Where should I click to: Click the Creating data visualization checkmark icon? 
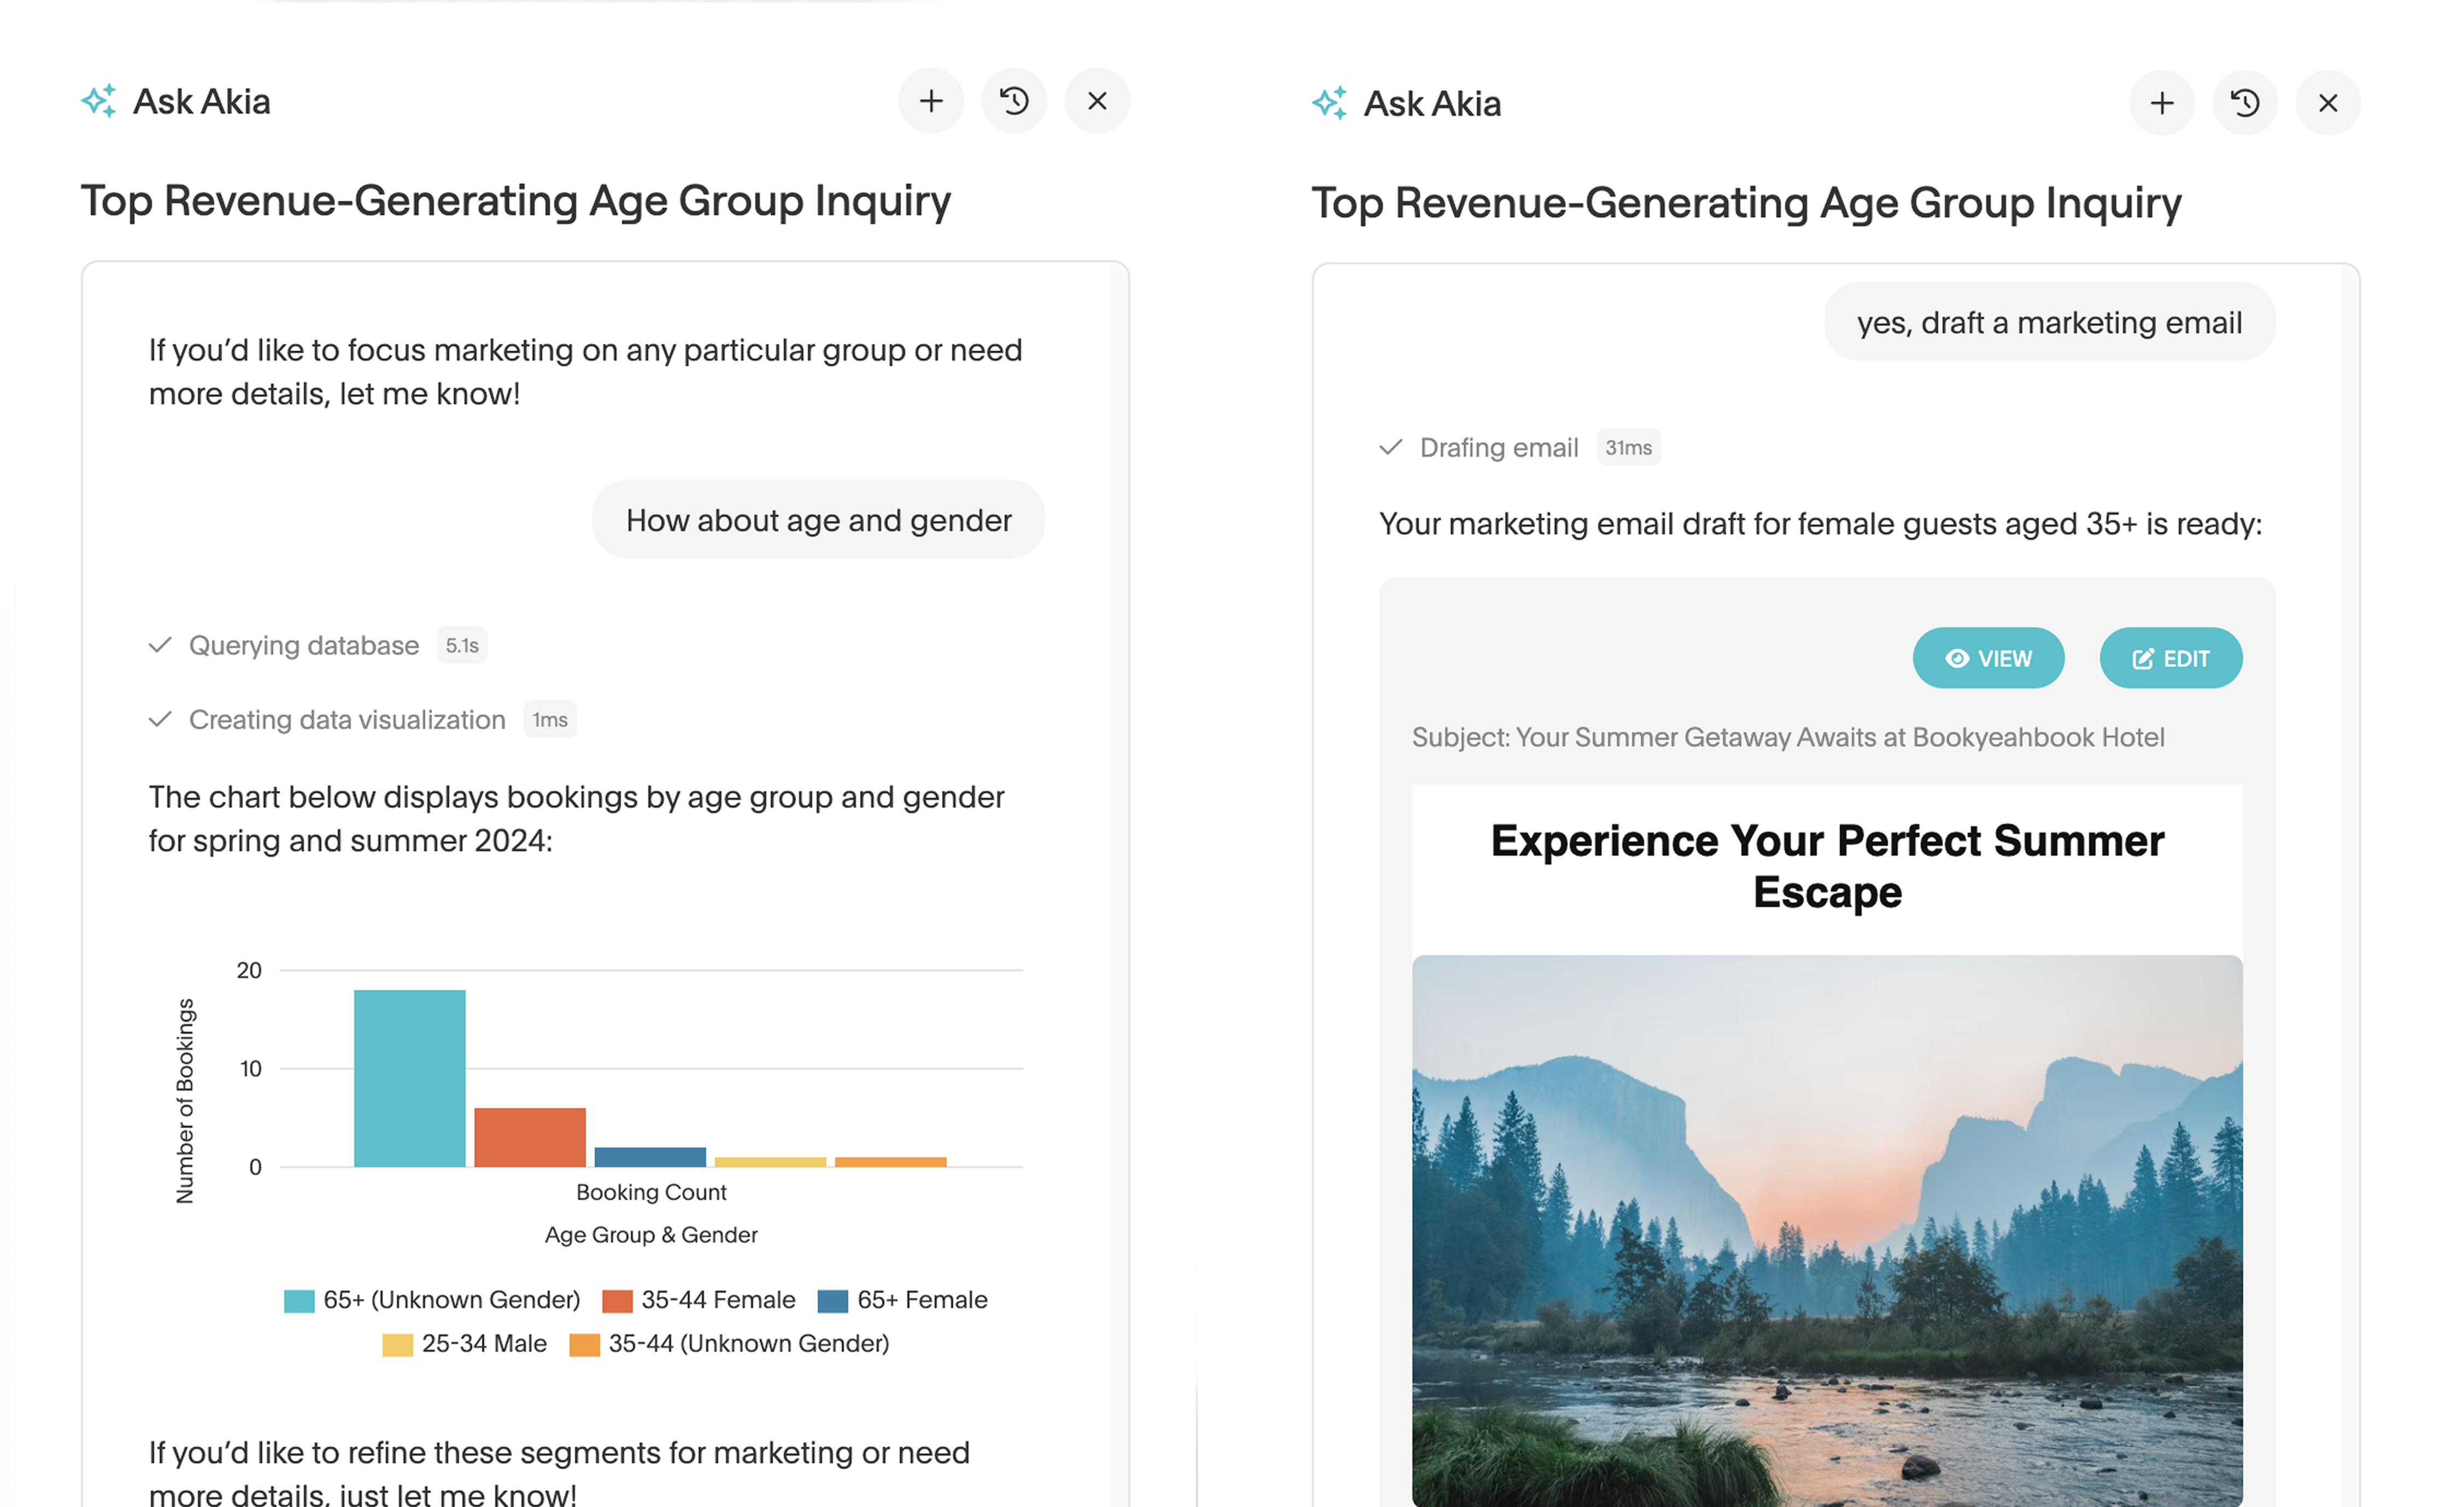coord(160,719)
